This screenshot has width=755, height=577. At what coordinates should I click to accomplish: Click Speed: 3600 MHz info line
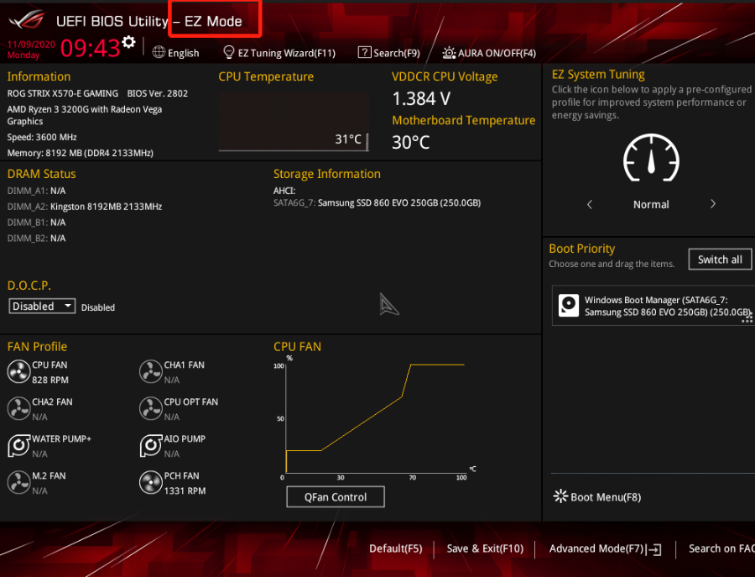pyautogui.click(x=42, y=137)
